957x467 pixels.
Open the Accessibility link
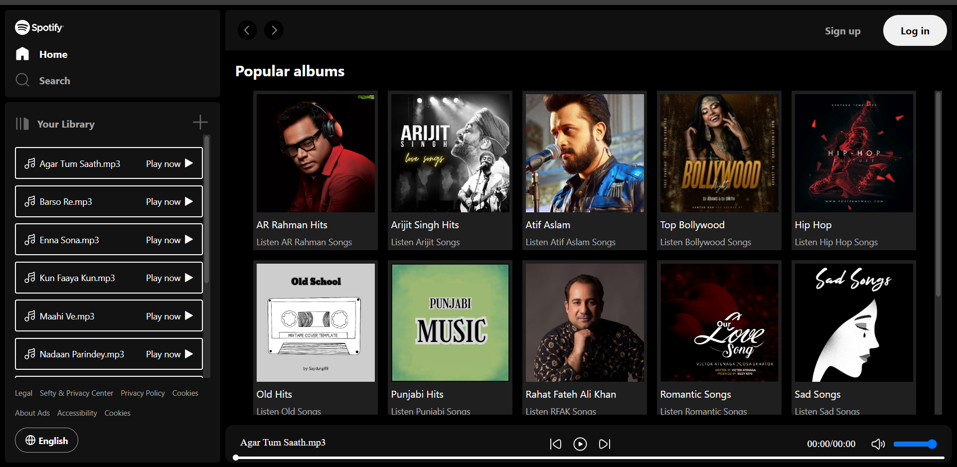tap(77, 413)
